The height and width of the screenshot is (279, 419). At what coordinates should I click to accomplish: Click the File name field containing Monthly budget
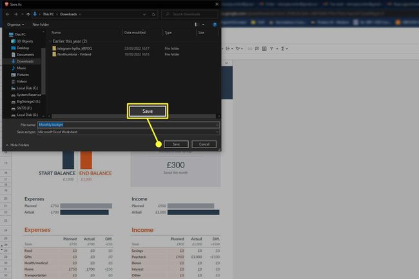128,125
